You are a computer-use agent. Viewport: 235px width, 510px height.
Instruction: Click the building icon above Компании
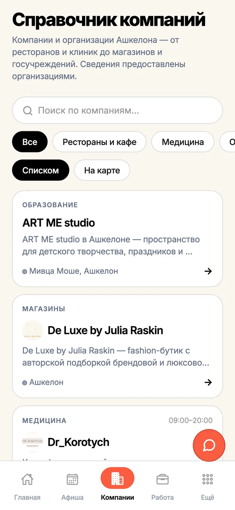click(117, 478)
